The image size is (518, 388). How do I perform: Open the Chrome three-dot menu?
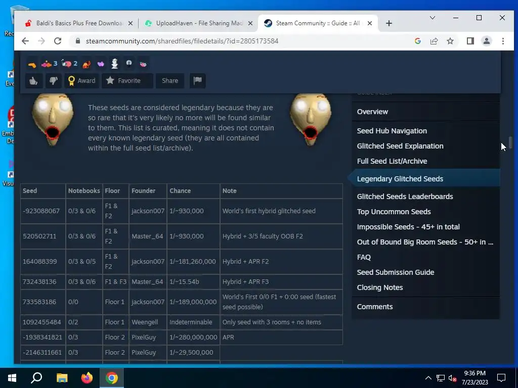[503, 41]
